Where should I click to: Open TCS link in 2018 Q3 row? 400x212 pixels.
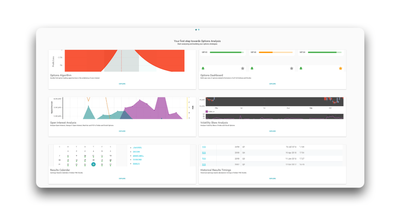pos(204,159)
